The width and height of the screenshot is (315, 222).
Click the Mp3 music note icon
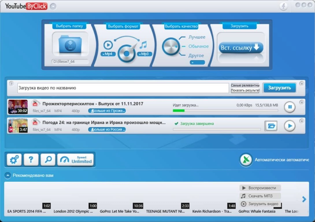click(x=143, y=45)
